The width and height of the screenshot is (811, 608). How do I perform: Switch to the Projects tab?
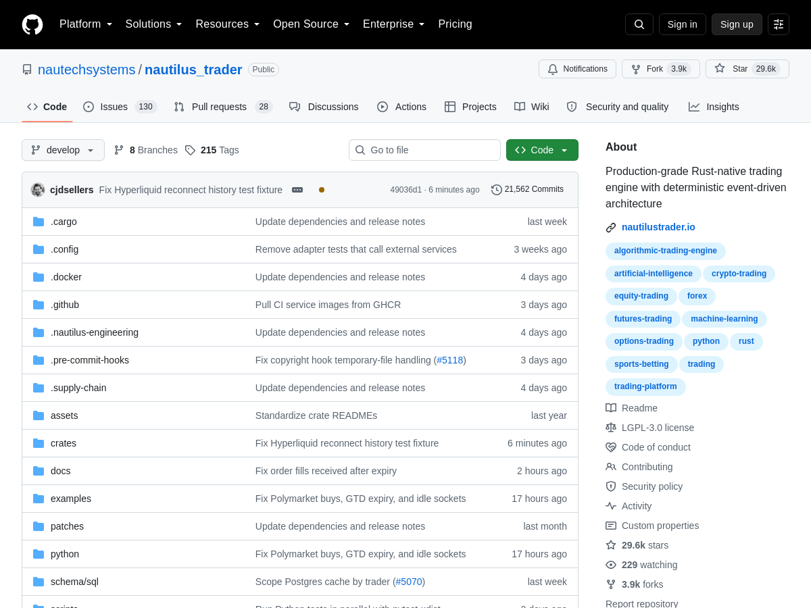tap(470, 107)
